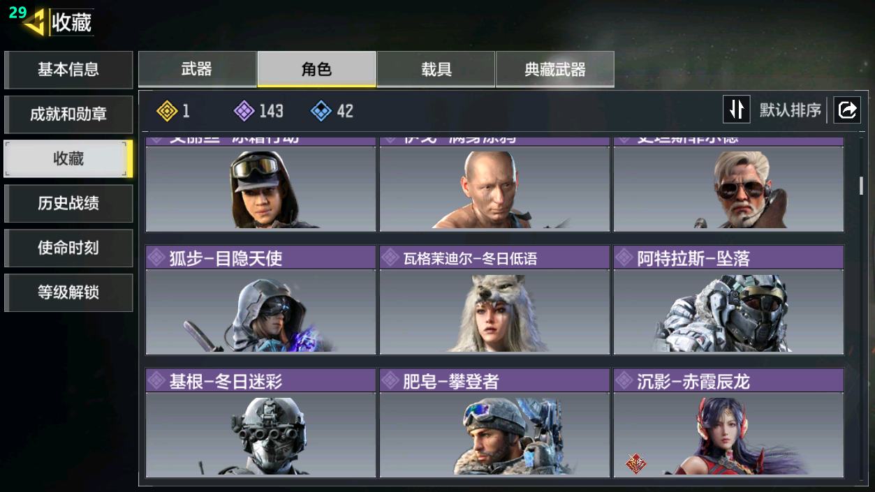
Task: Go to 等级解锁 menu
Action: [x=68, y=292]
